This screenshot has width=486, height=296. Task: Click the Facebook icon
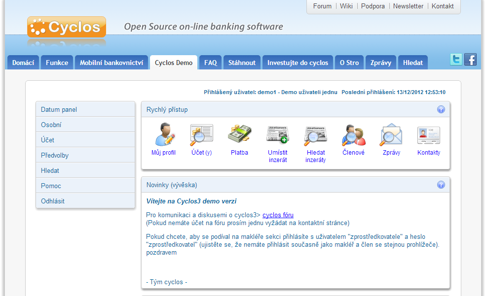(471, 60)
